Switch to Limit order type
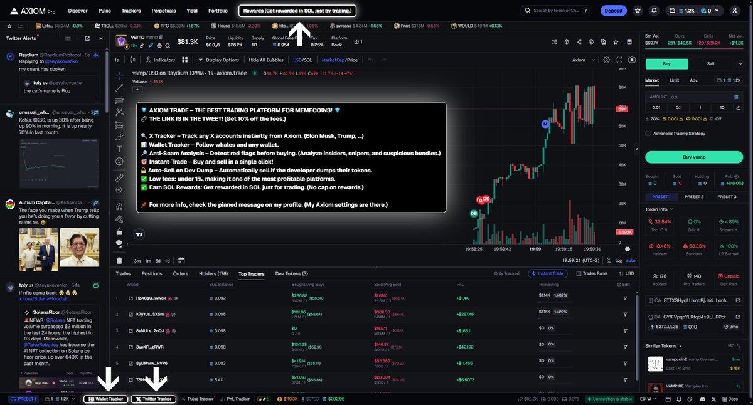 click(x=674, y=80)
